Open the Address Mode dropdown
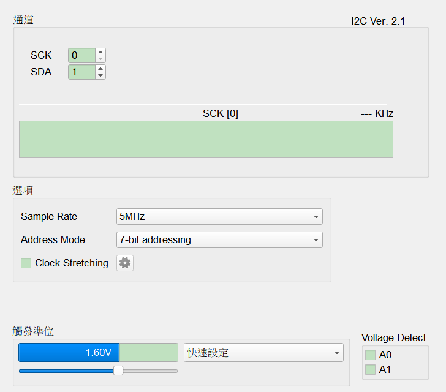This screenshot has height=392, width=446. [x=219, y=240]
